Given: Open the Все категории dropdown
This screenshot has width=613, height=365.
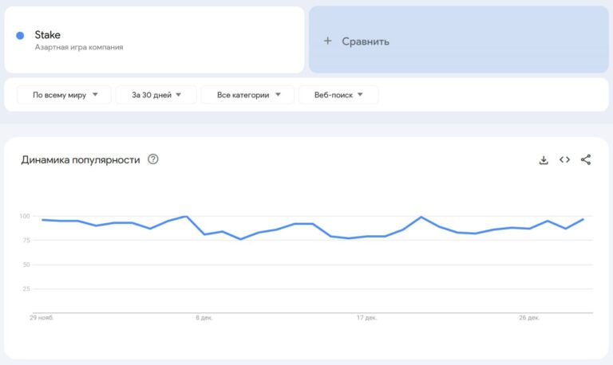Looking at the screenshot, I should [248, 95].
